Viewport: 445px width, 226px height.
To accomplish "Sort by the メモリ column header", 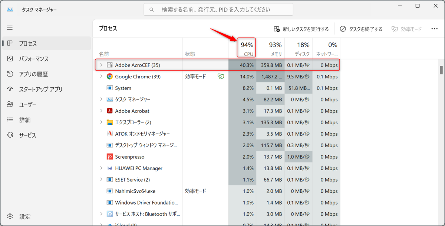I will click(270, 48).
